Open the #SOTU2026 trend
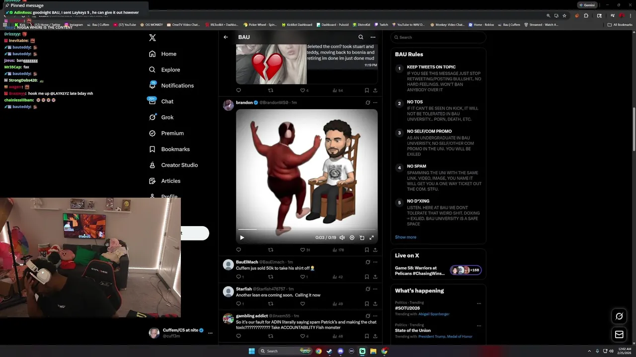Viewport: 636px width, 357px height. tap(407, 308)
